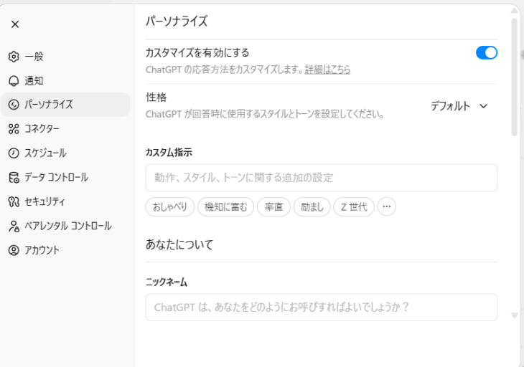This screenshot has height=367, width=524.
Task: Click the パーソナライズ sidebar icon
Action: point(13,105)
